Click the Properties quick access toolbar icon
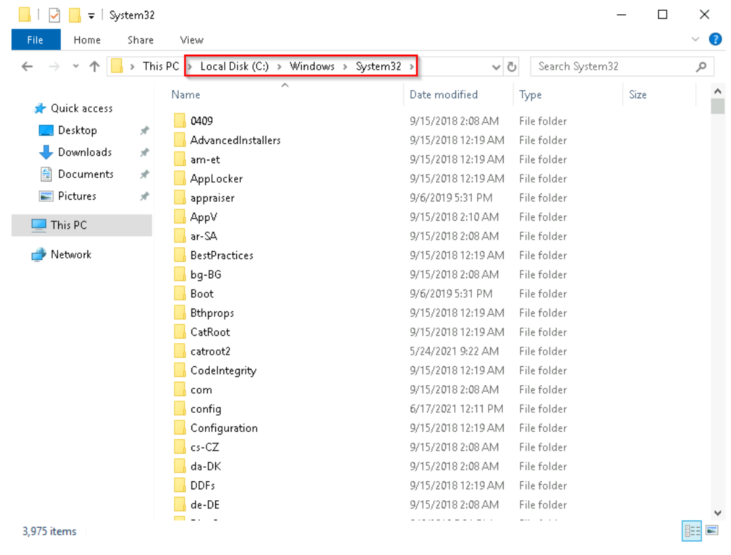 (54, 16)
